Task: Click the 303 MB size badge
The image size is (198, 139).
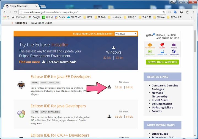Action: [x=35, y=83]
